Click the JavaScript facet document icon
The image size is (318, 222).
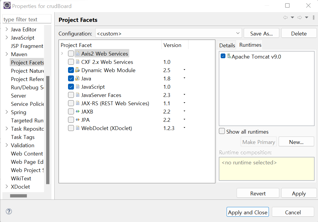78,87
